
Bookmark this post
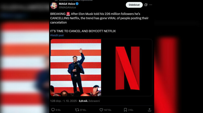click(125, 110)
